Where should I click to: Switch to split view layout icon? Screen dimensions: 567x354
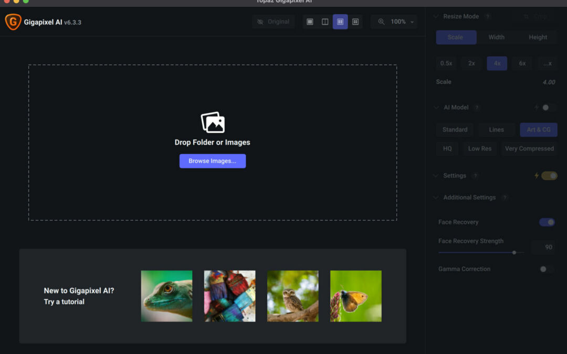tap(325, 22)
